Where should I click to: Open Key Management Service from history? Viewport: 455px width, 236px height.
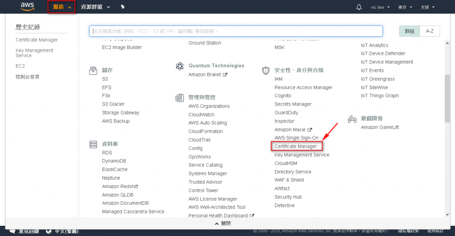coord(34,53)
